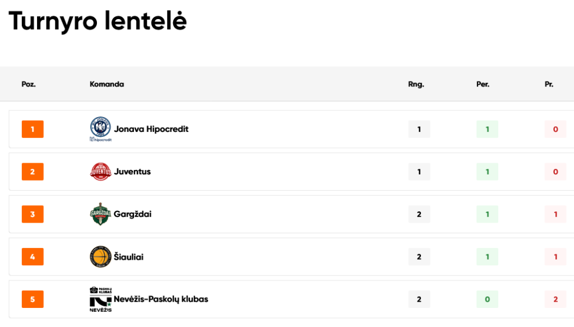Click the Komanda column header
The width and height of the screenshot is (574, 327).
coord(107,84)
